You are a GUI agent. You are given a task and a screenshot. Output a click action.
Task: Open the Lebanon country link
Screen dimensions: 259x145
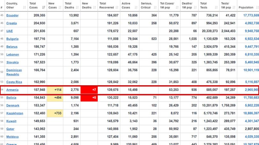12,55
